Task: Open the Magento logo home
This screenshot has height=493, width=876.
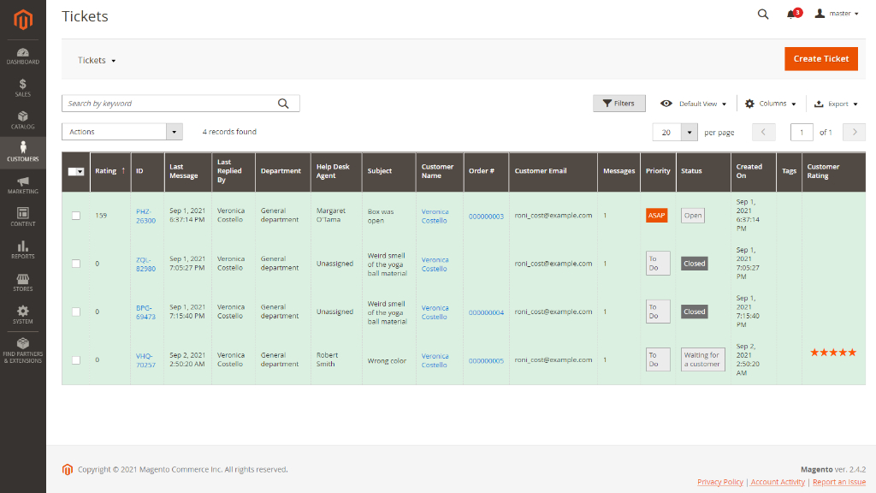Action: coord(23,20)
